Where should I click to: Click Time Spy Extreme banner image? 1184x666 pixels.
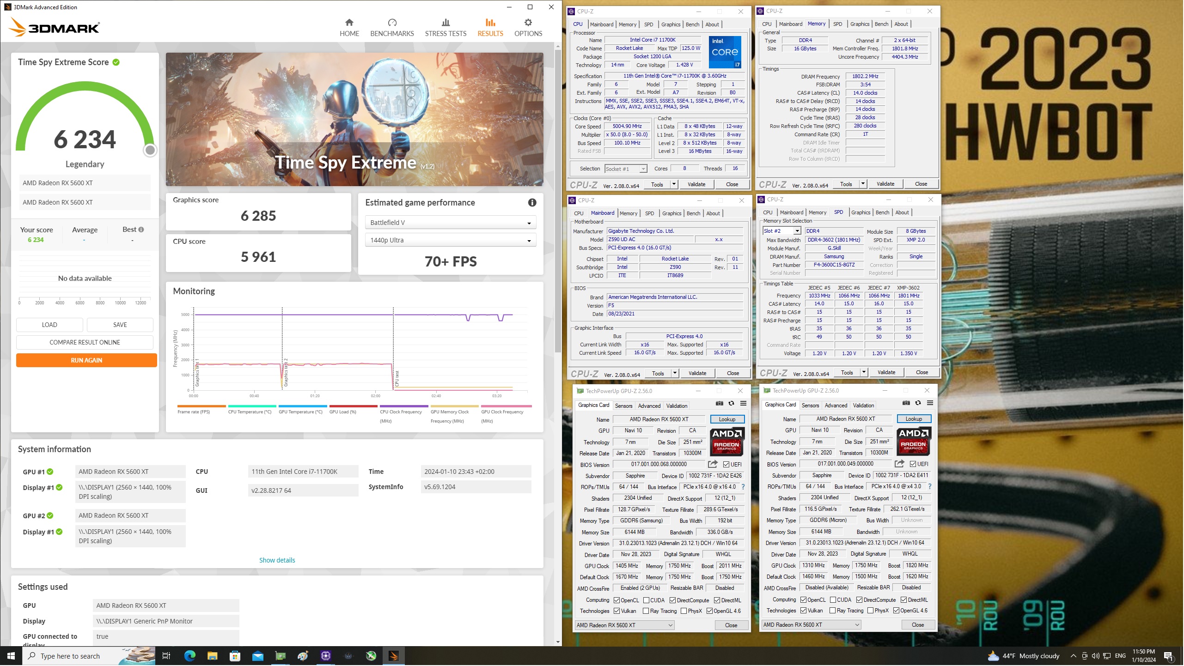[x=355, y=120]
